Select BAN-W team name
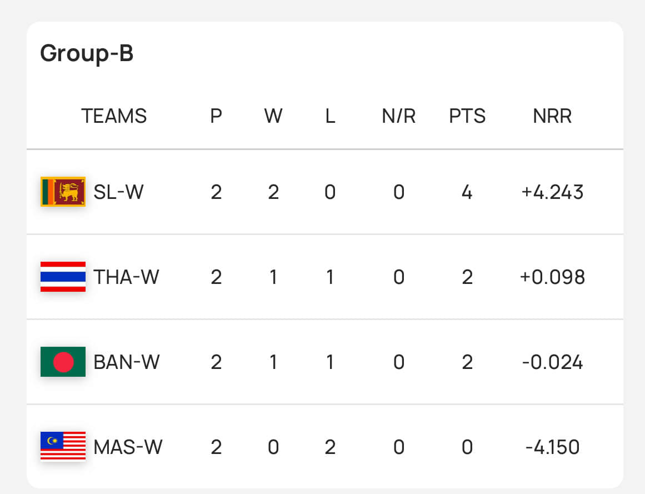 click(x=126, y=362)
